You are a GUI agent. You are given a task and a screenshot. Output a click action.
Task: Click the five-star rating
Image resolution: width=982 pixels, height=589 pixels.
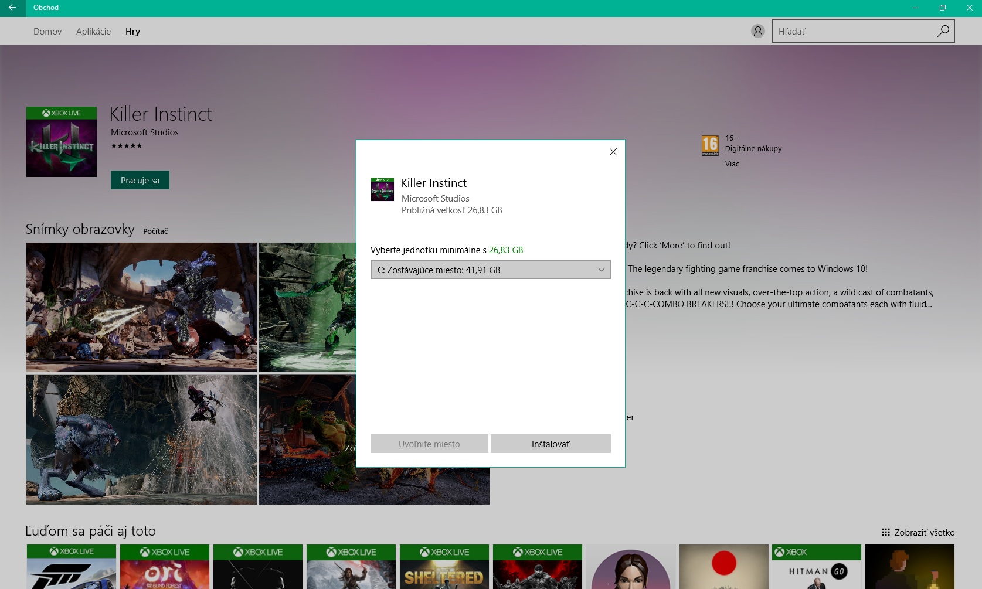click(x=127, y=146)
